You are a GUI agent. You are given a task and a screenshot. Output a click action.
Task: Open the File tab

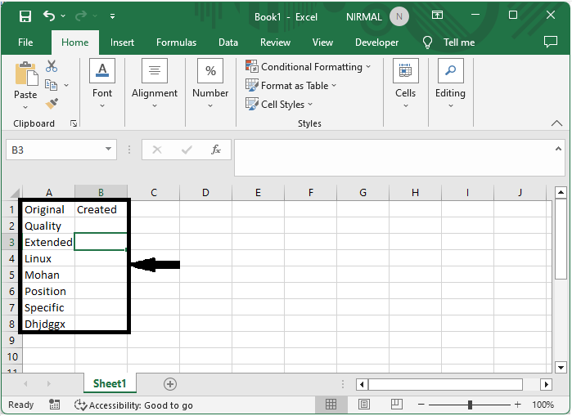25,42
